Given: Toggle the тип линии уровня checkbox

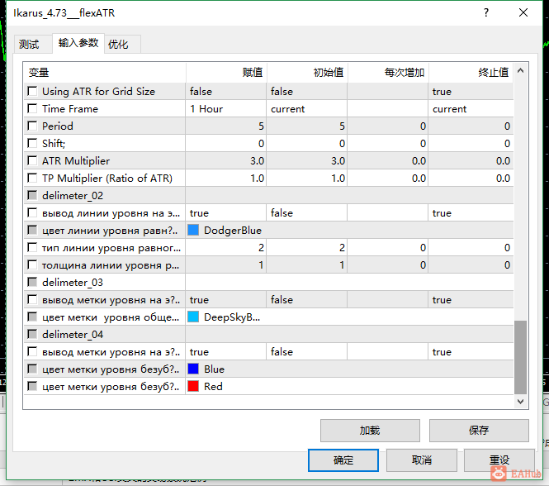Looking at the screenshot, I should coord(32,248).
